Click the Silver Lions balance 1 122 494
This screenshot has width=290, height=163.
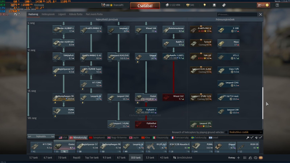(173, 5)
